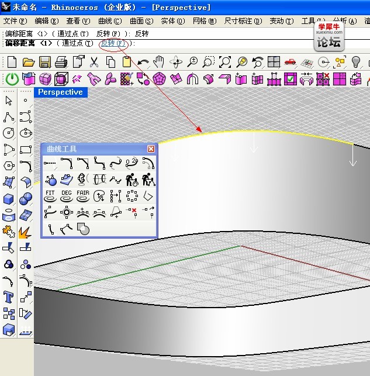The width and height of the screenshot is (370, 376).
Task: Click the New file icon
Action: pos(12,62)
